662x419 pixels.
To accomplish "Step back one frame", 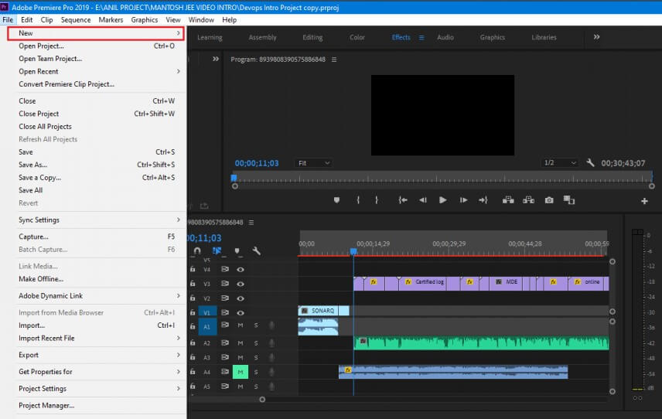I will point(422,200).
